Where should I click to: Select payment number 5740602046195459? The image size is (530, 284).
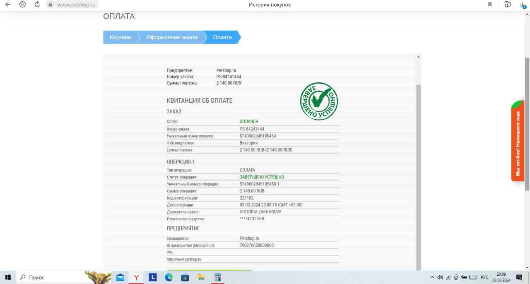coord(258,136)
